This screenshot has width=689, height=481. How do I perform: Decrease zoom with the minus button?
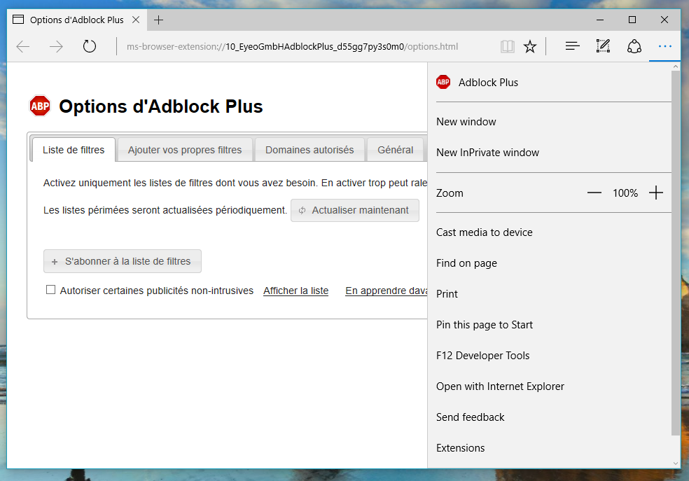(594, 193)
